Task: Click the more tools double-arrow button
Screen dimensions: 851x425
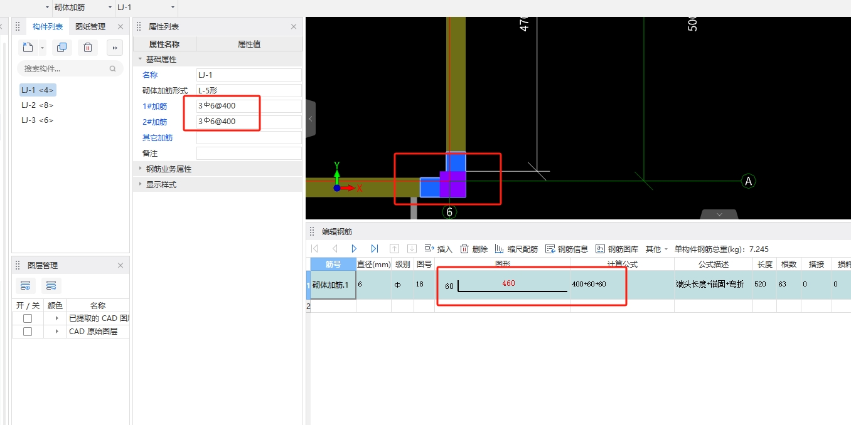Action: click(x=115, y=48)
